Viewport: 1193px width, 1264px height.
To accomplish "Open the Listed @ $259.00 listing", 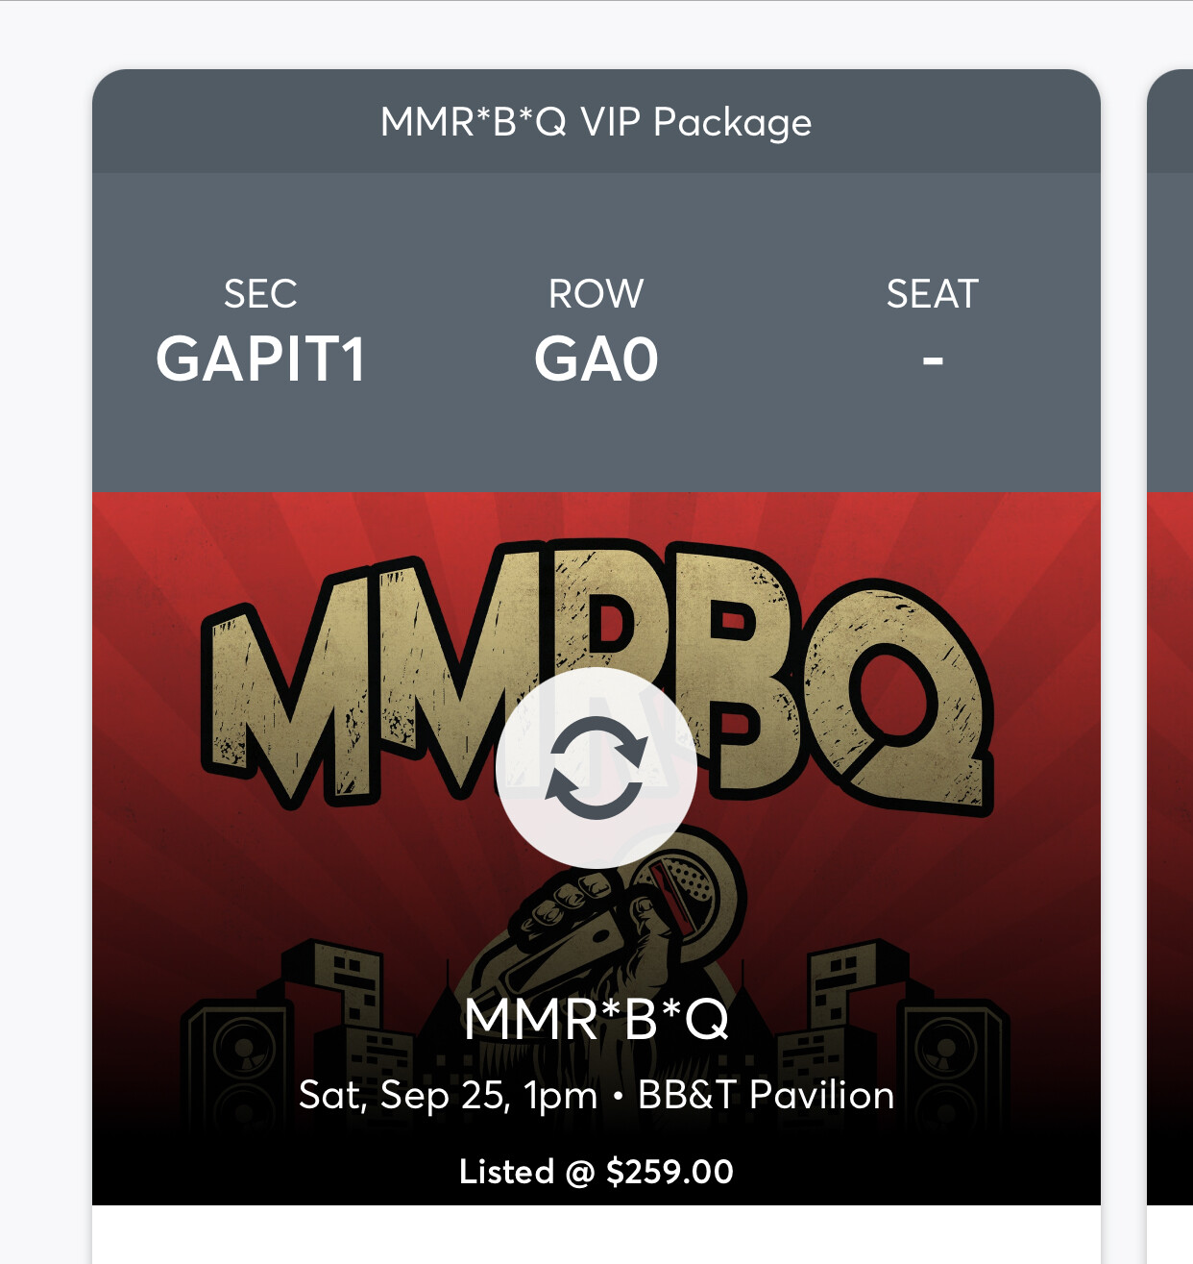I will point(596,1171).
